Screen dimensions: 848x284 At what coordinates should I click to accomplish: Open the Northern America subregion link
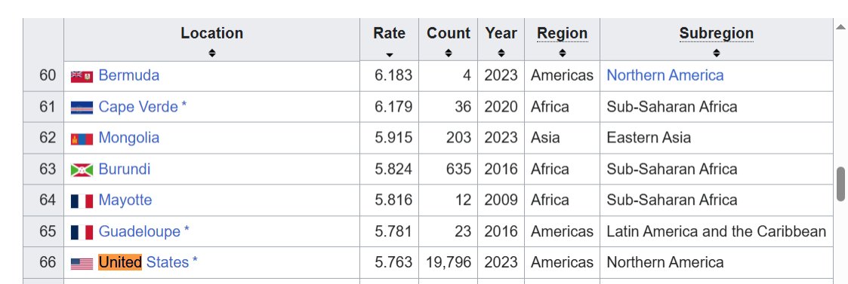click(665, 75)
